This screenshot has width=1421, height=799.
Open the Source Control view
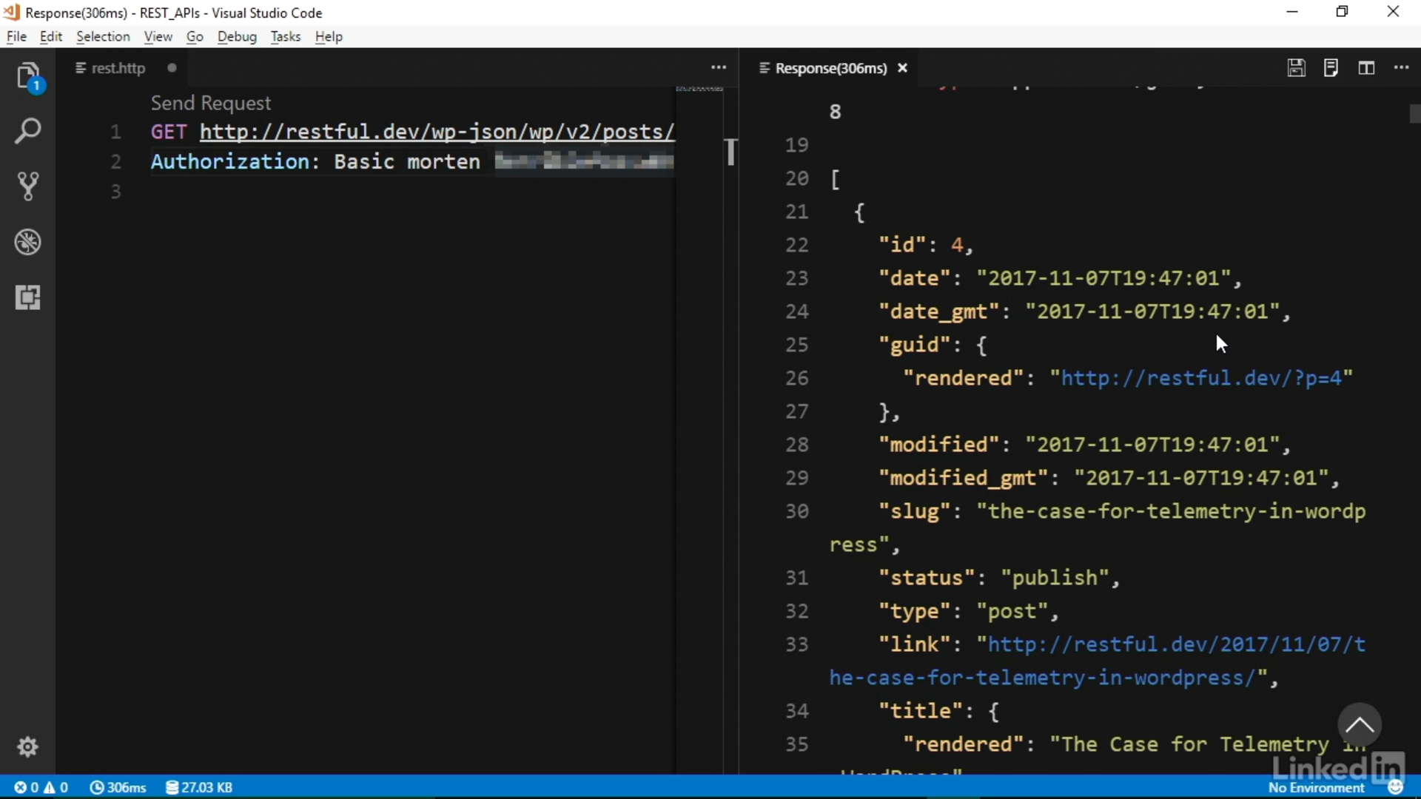[x=28, y=186]
